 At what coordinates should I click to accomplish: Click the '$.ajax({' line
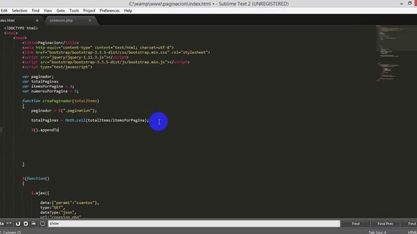[x=40, y=193]
